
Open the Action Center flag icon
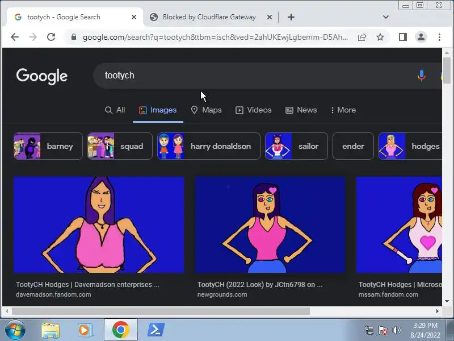click(x=382, y=331)
